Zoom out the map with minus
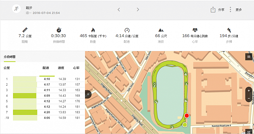Viewport: 254px width, 134px height. point(249,98)
